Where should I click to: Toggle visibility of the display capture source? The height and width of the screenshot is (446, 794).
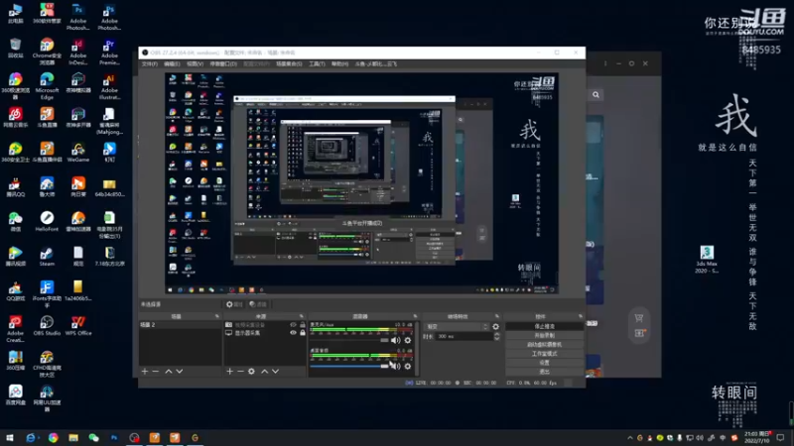point(293,333)
